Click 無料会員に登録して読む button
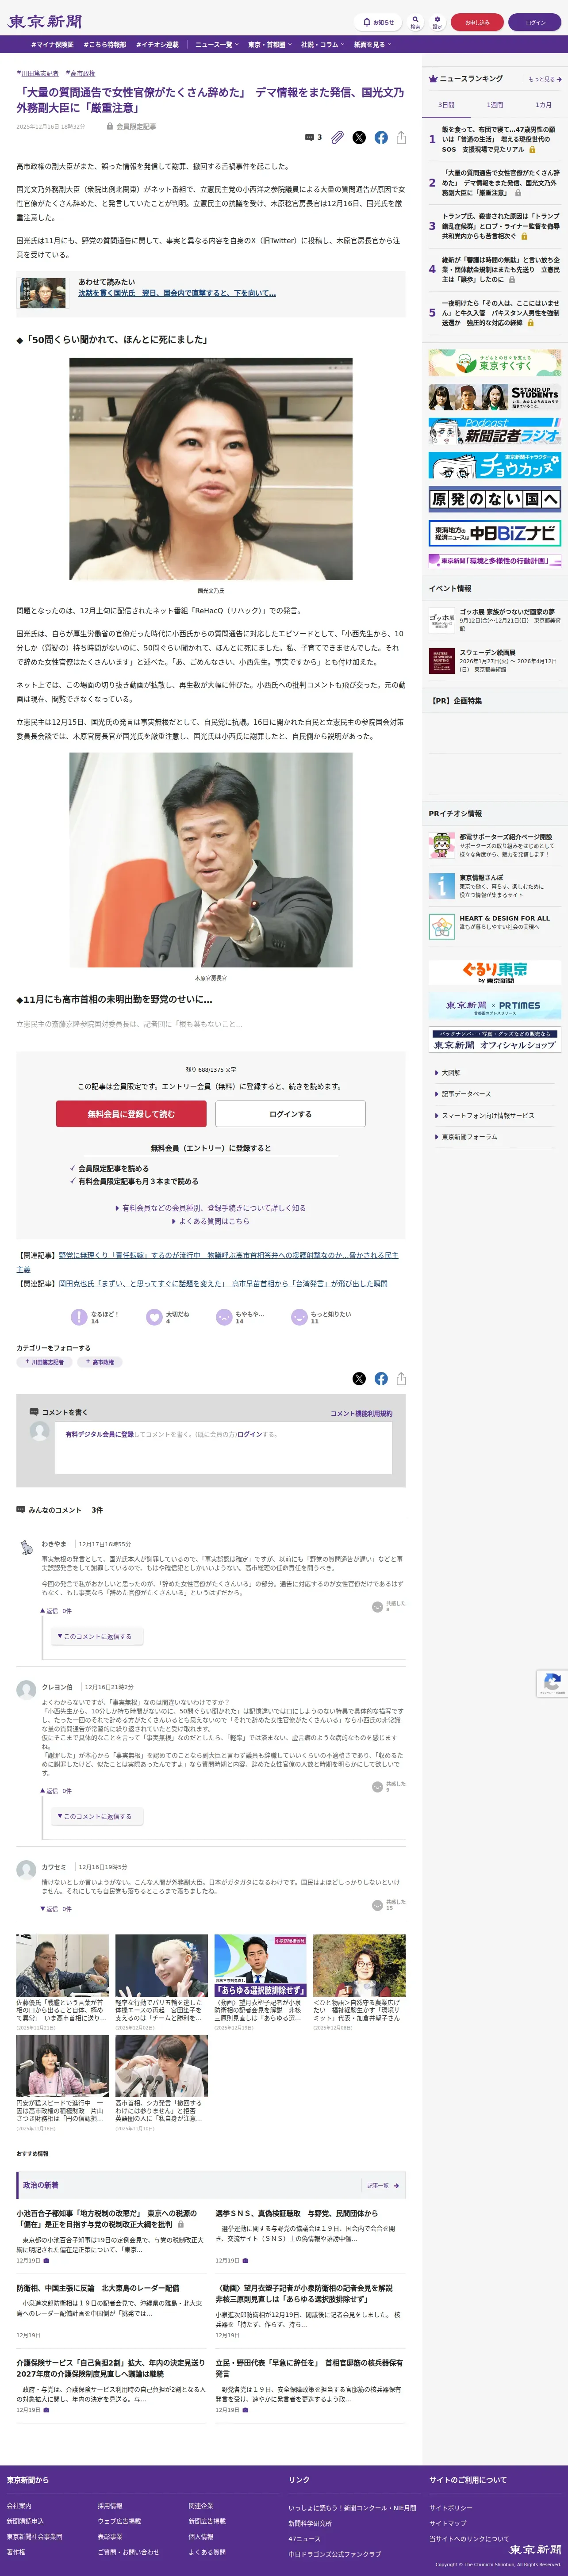568x2576 pixels. click(x=131, y=1113)
